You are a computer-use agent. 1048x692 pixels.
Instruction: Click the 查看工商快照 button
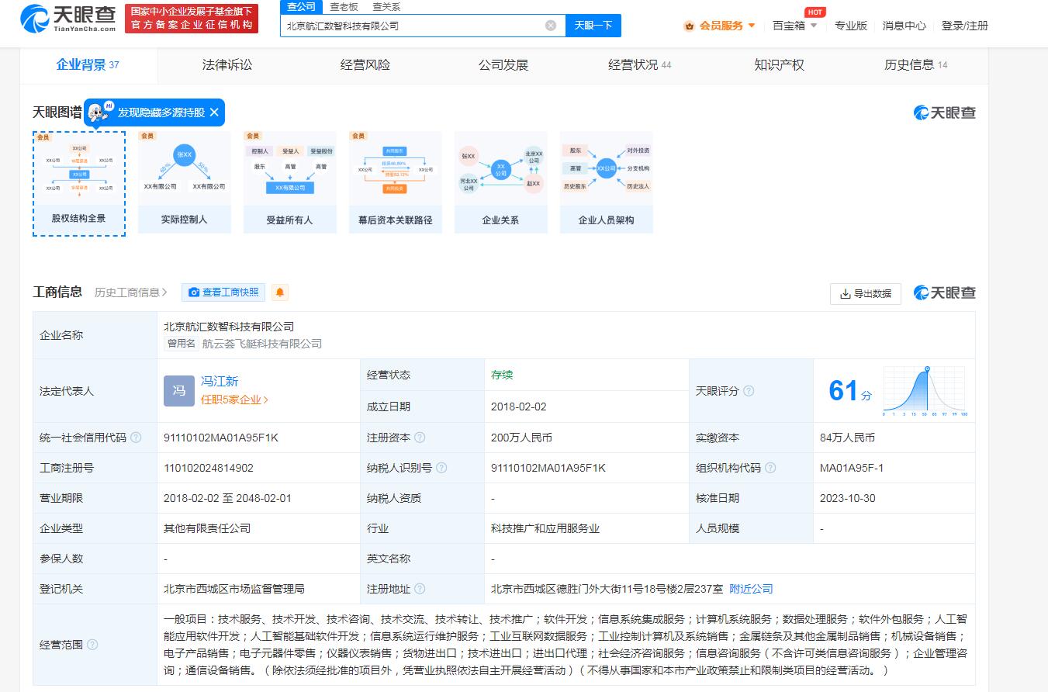coord(223,292)
